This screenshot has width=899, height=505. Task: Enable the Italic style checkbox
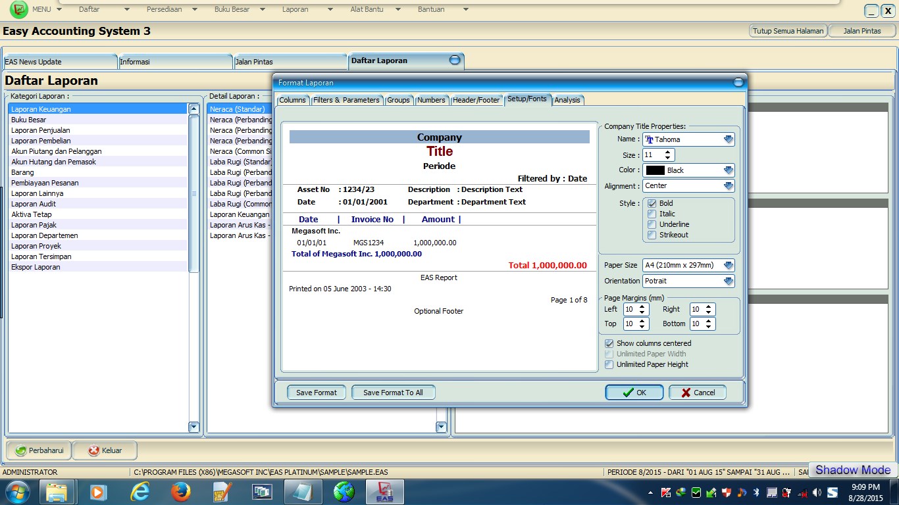(x=652, y=214)
